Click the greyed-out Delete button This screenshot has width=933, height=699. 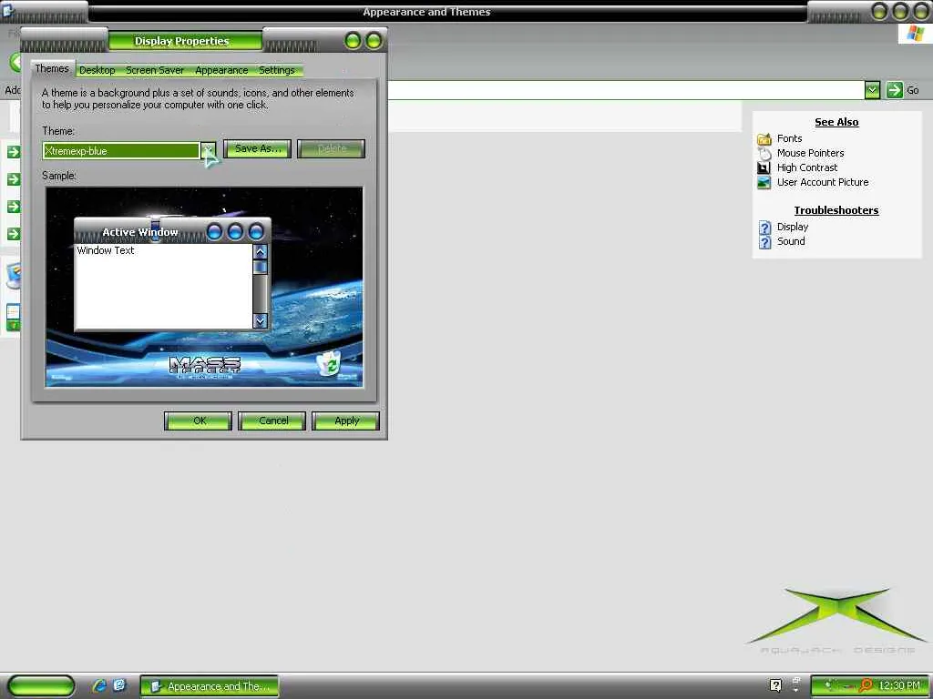(332, 148)
